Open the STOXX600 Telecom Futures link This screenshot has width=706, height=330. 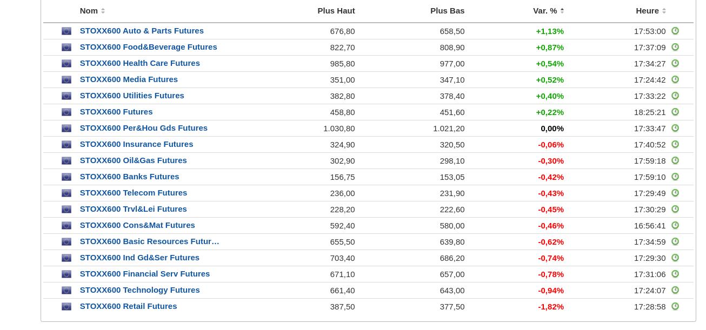pyautogui.click(x=134, y=193)
